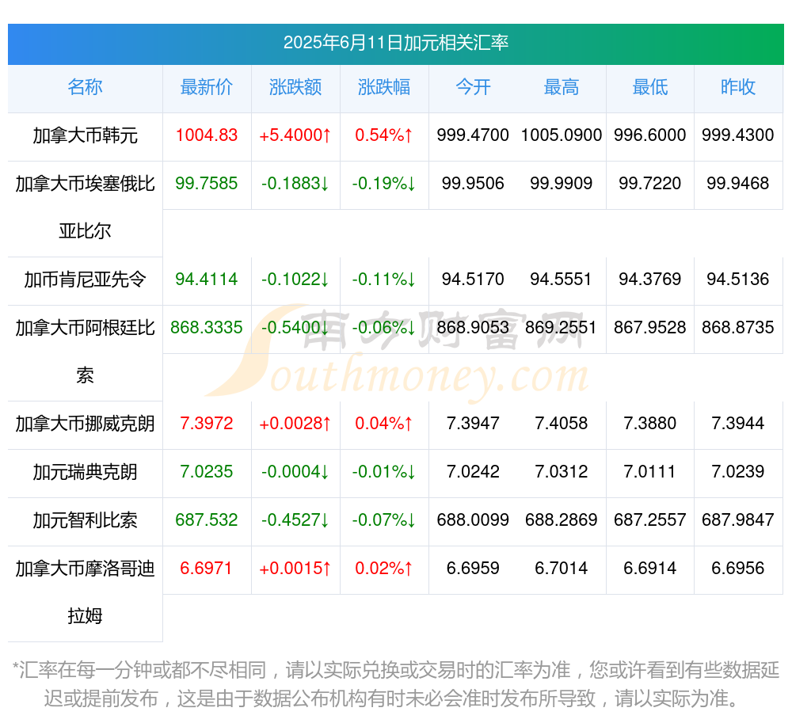Click previous close 99.9468
This screenshot has width=792, height=723.
(738, 183)
